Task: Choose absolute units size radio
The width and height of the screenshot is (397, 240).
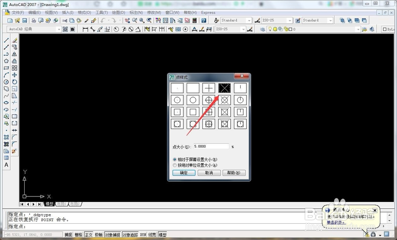Action: click(195, 165)
